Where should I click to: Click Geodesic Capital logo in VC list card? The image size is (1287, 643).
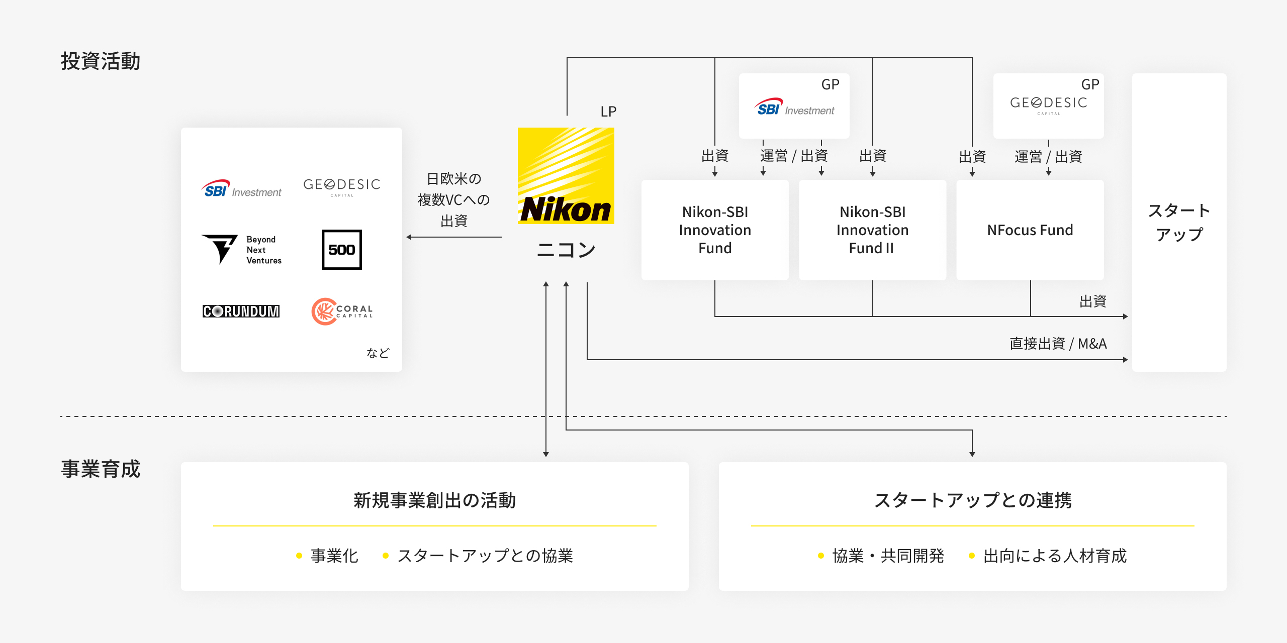pos(342,187)
